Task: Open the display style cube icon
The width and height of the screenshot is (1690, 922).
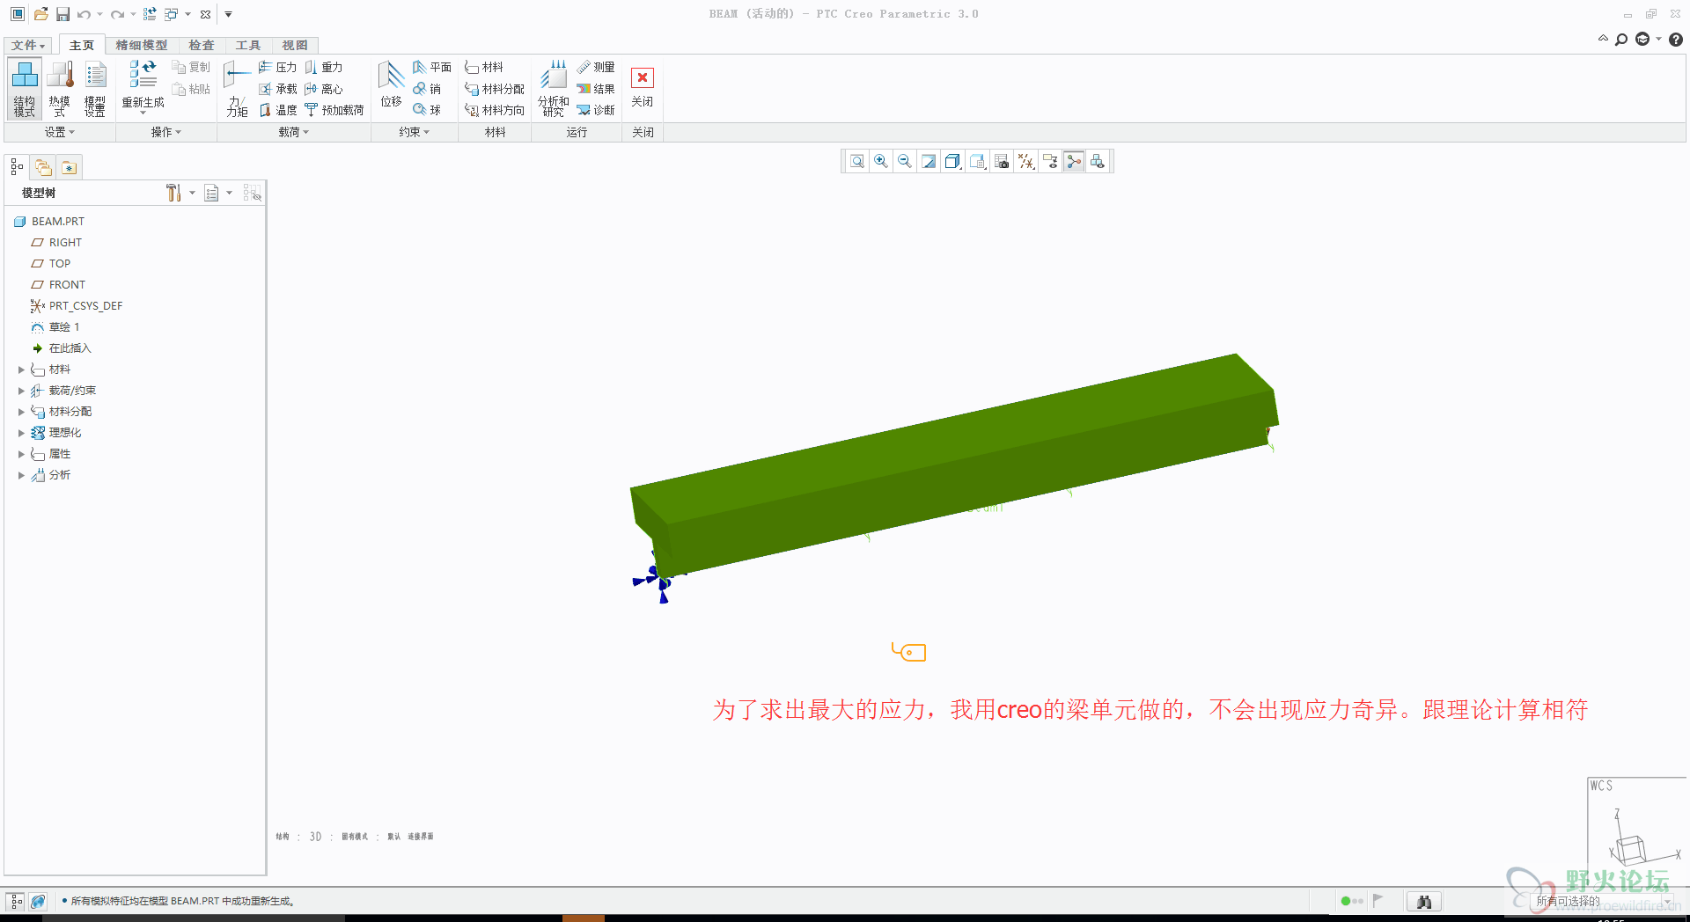Action: [x=952, y=161]
